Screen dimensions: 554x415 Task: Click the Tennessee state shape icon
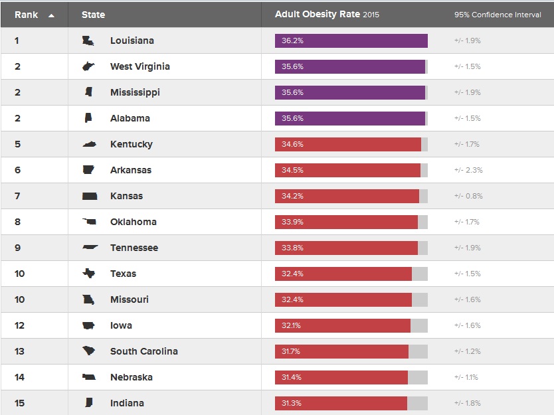(x=90, y=248)
